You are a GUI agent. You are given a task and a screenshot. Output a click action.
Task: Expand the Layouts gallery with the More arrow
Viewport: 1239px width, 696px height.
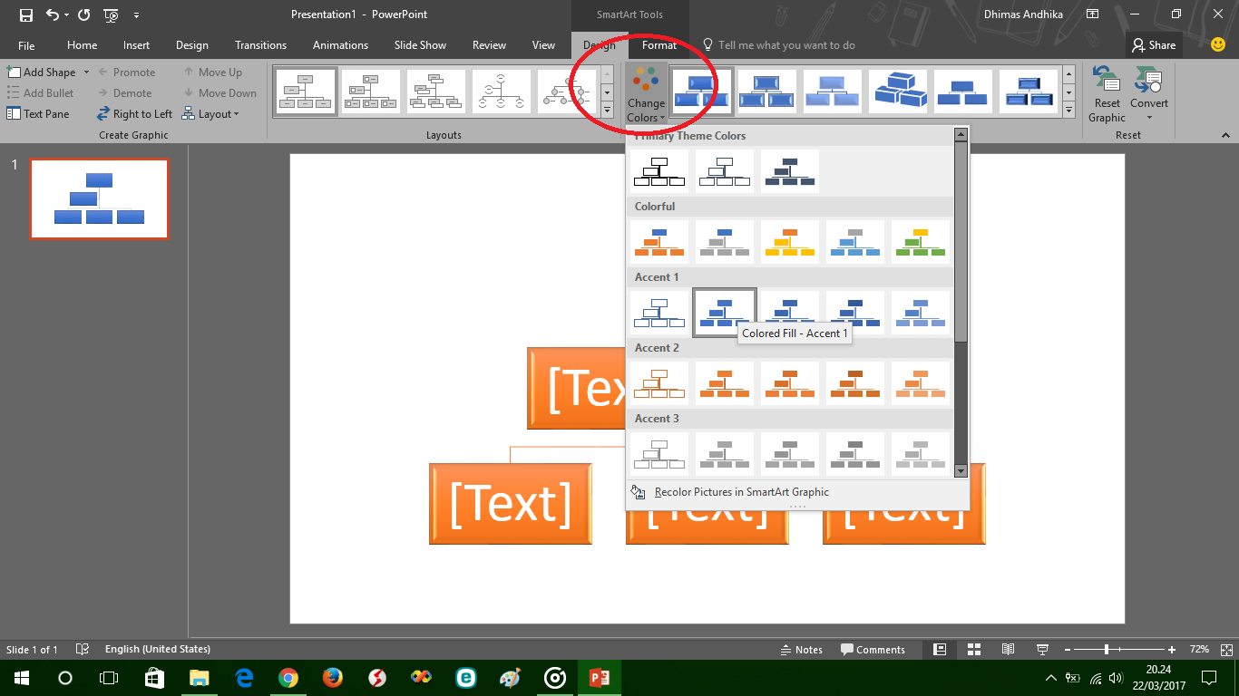607,111
